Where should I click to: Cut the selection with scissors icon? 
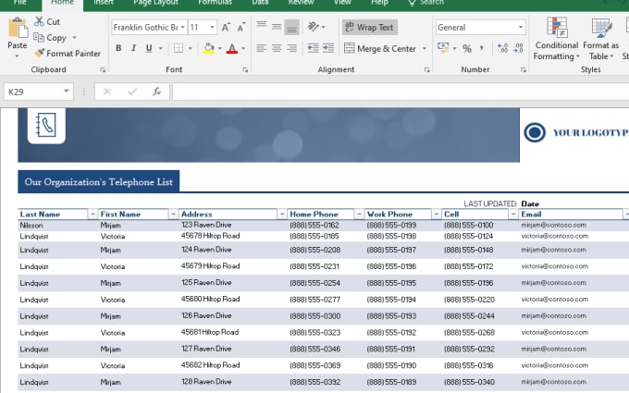pos(39,21)
